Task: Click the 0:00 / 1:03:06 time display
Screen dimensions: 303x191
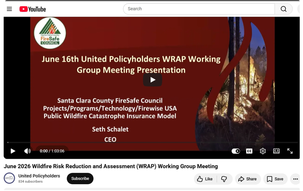Action: 52,151
